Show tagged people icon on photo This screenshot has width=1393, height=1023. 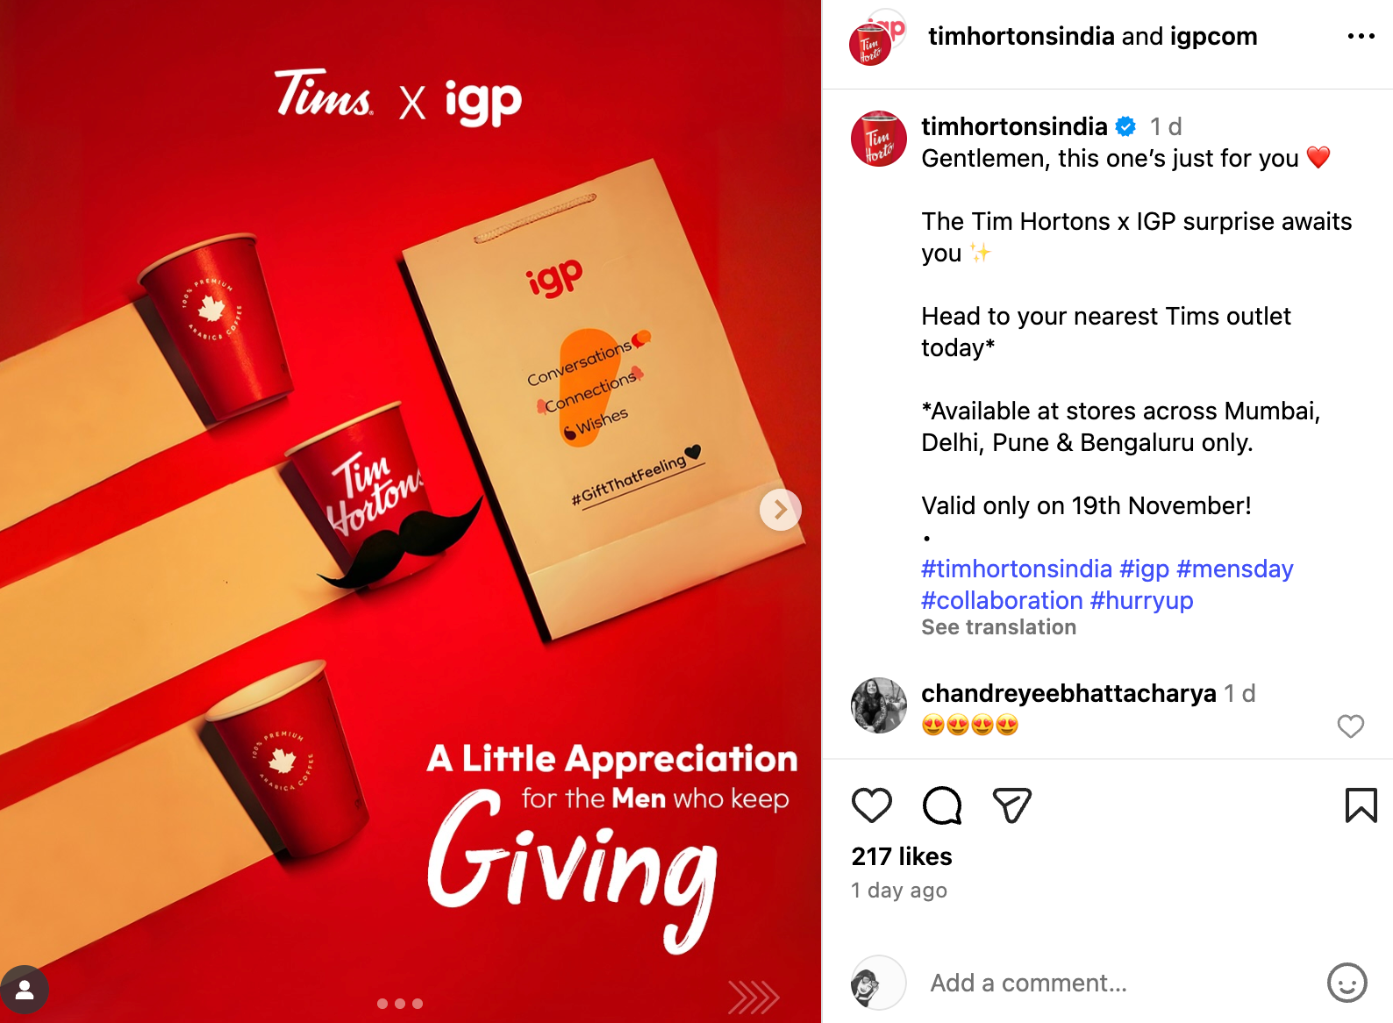tap(25, 990)
